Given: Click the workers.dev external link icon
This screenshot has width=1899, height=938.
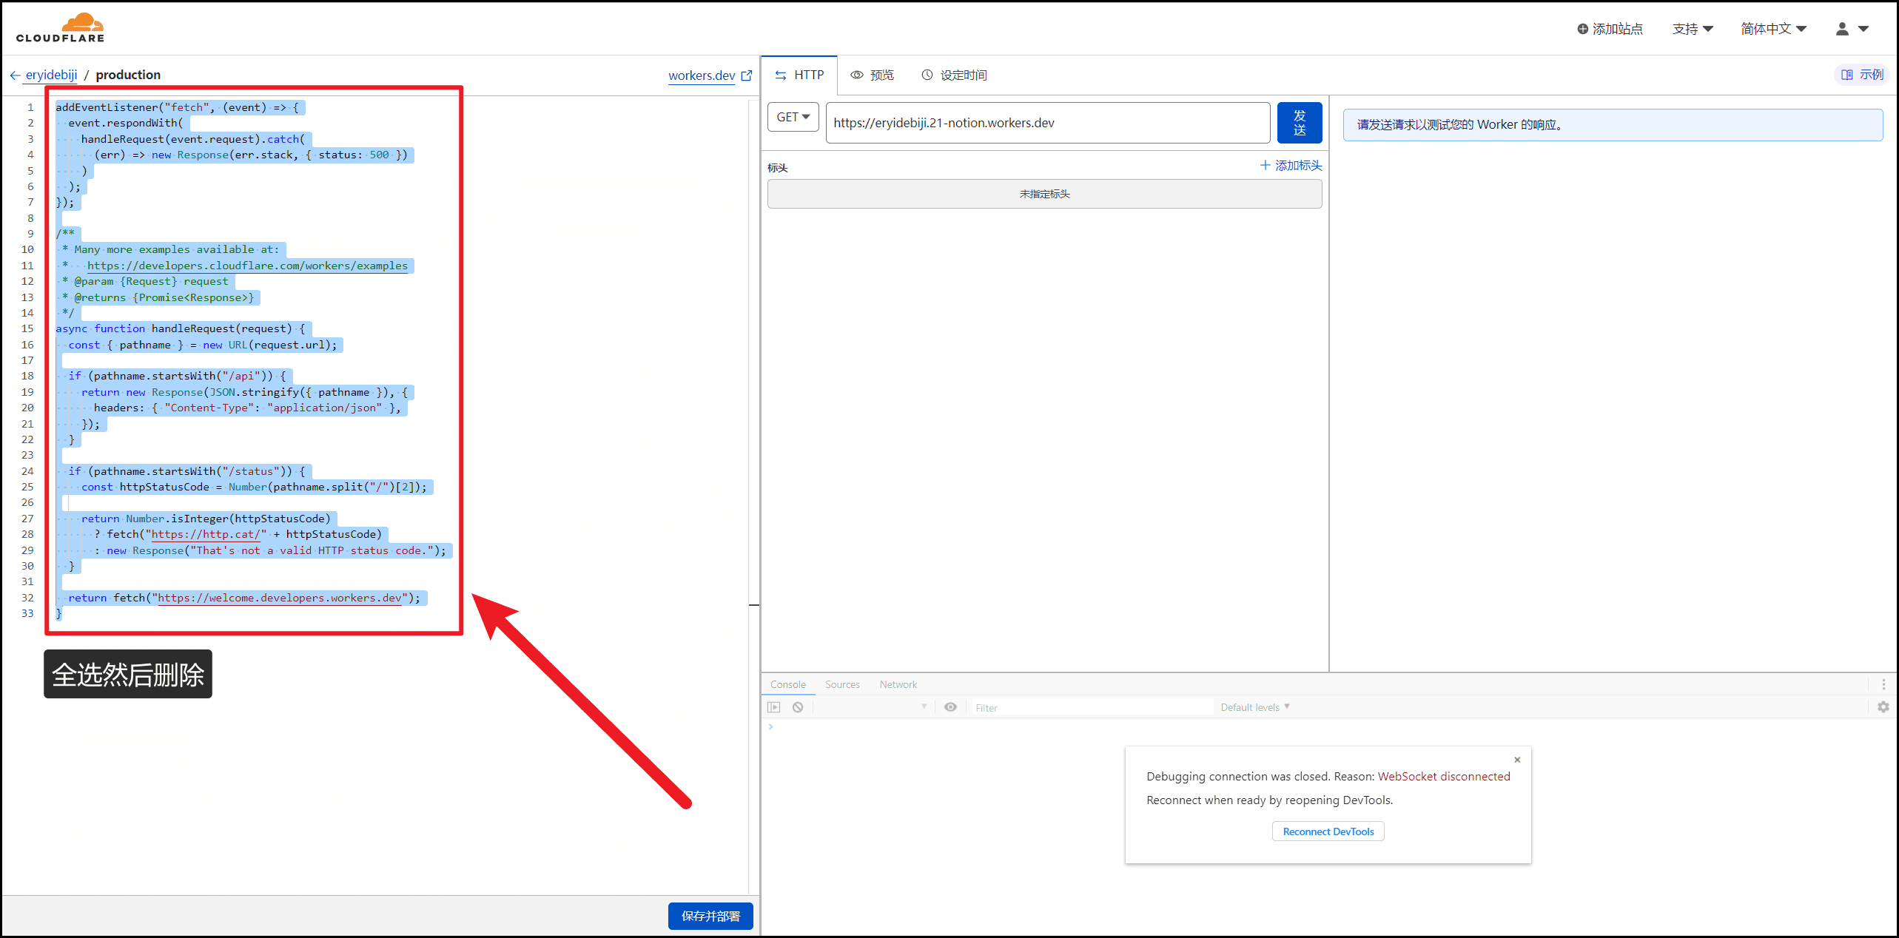Looking at the screenshot, I should tap(747, 75).
